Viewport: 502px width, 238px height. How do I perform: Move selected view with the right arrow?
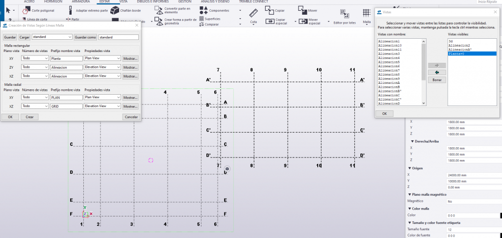[x=437, y=65]
